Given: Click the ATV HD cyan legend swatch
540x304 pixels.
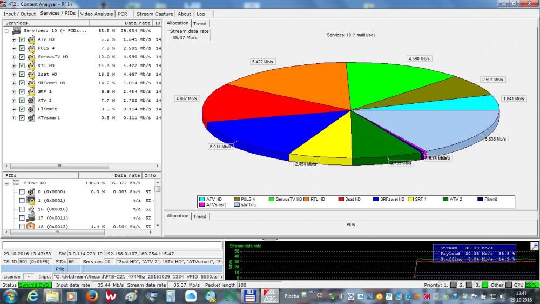Looking at the screenshot, I should pyautogui.click(x=202, y=199).
